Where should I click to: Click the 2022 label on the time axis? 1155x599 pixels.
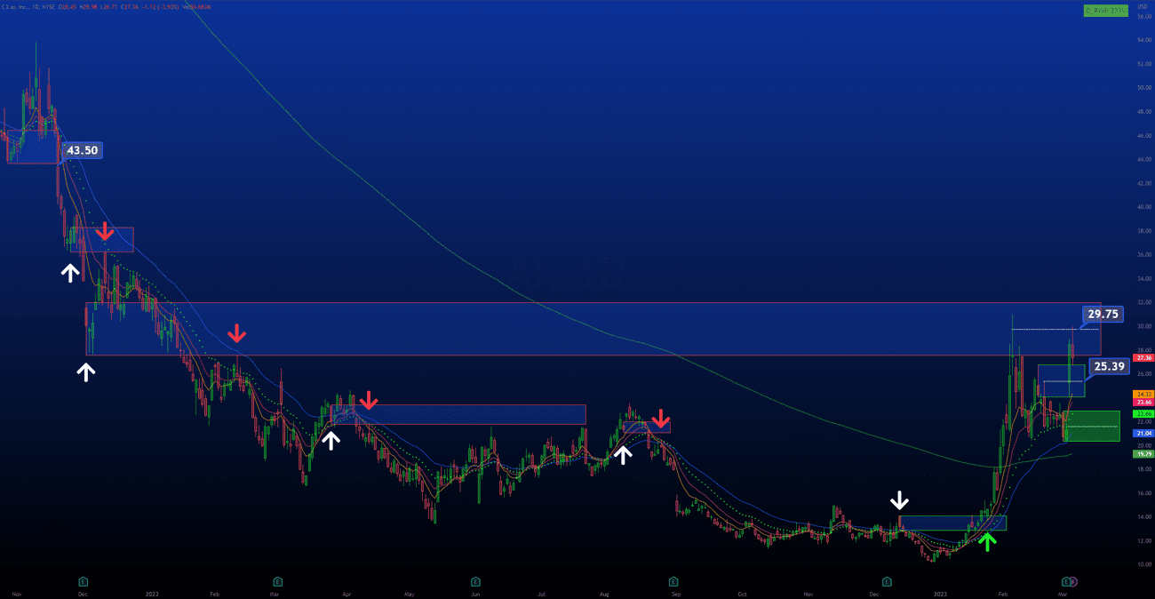pyautogui.click(x=152, y=593)
